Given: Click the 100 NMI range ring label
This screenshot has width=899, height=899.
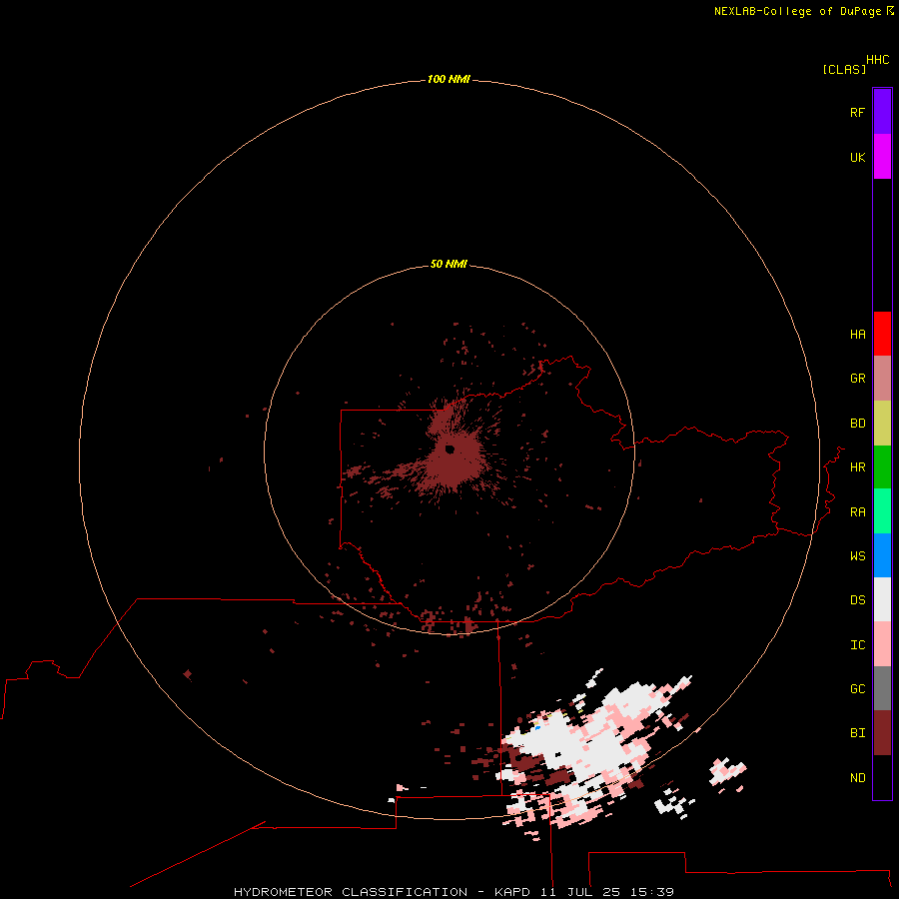Looking at the screenshot, I should tap(449, 79).
